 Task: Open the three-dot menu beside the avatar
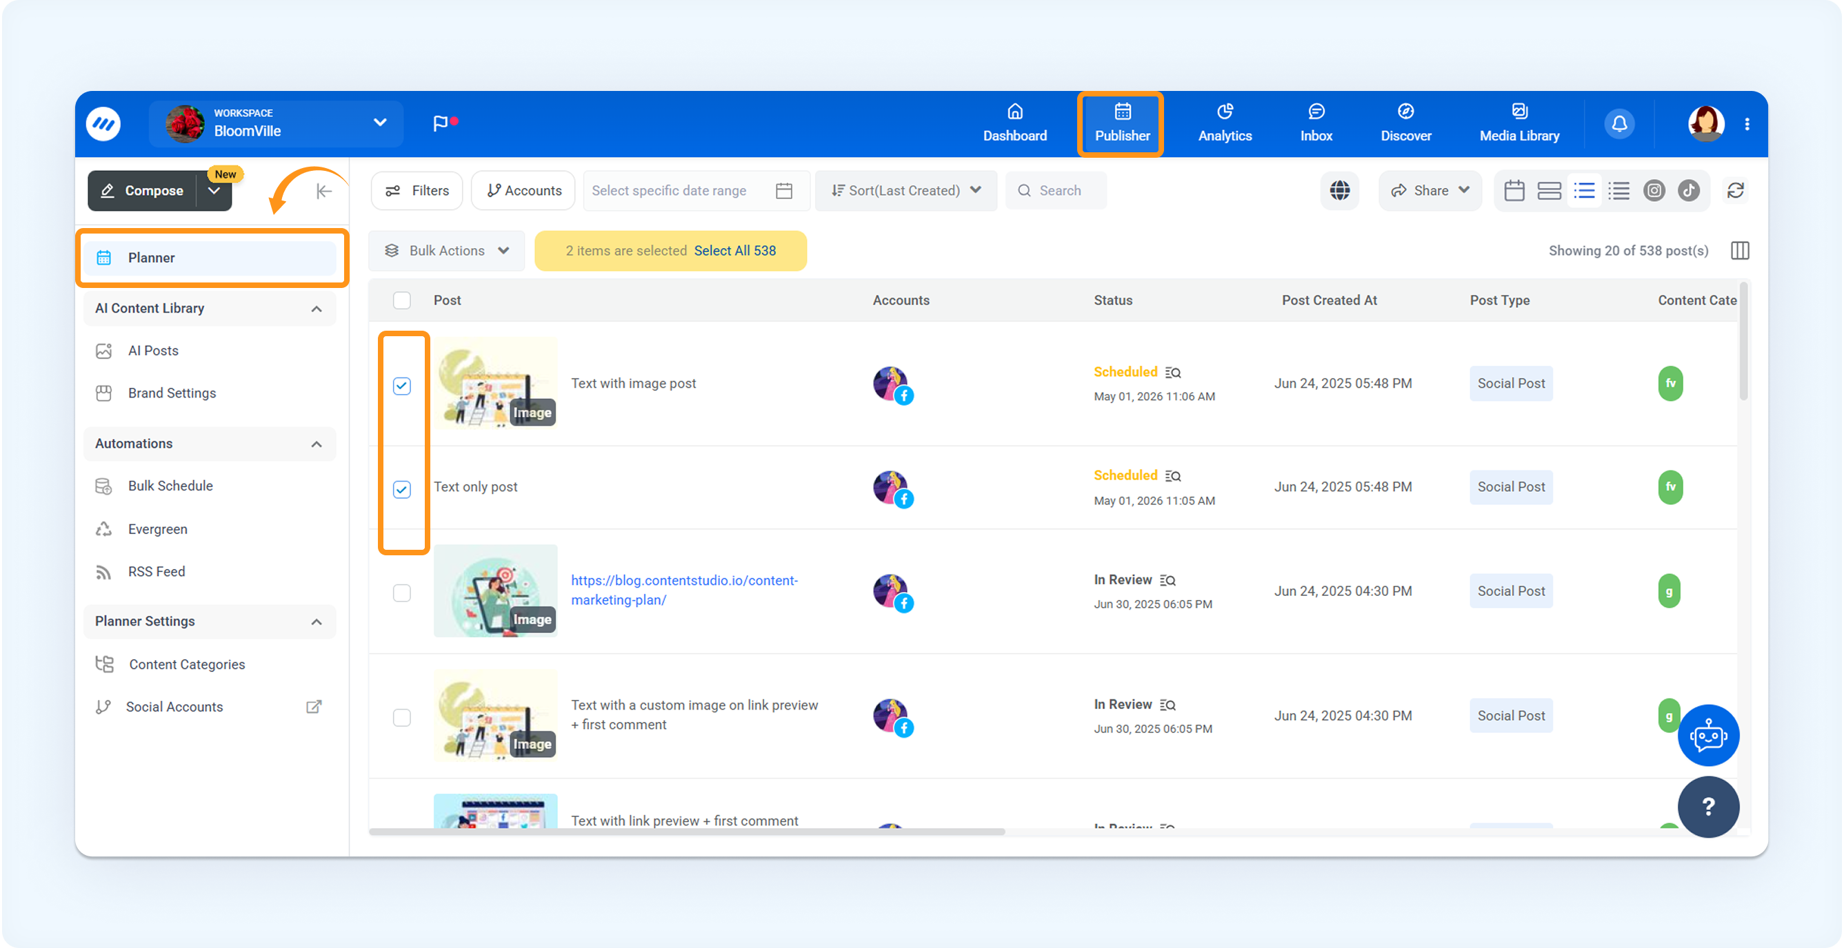pyautogui.click(x=1747, y=124)
